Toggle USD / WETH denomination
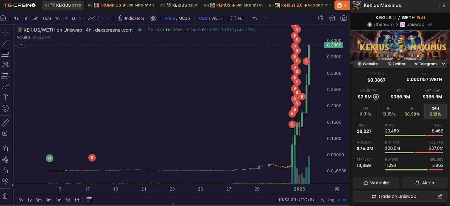Screen dimensions: 450x206 (x=211, y=18)
